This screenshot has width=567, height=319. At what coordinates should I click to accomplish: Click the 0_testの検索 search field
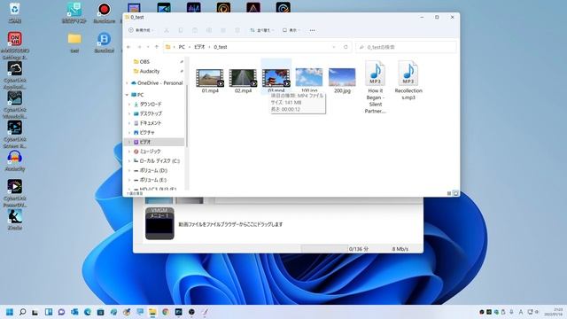point(406,47)
